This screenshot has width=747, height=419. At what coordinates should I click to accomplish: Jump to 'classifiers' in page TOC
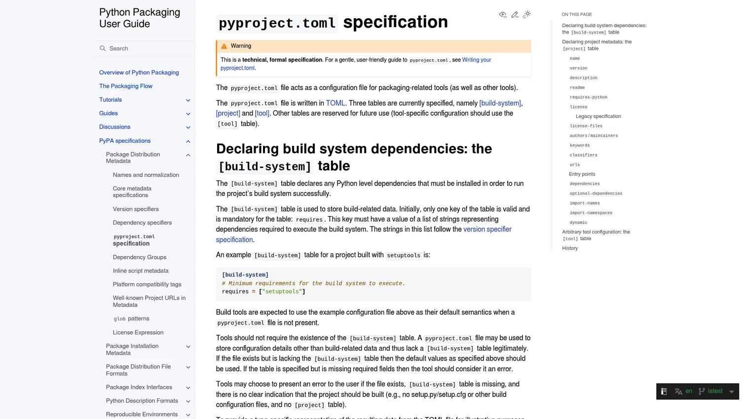point(583,155)
